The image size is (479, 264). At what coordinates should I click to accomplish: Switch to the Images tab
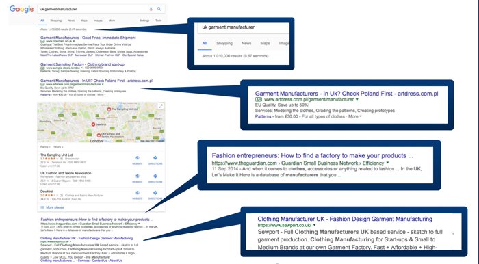point(98,21)
